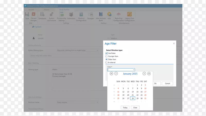The height and width of the screenshot is (116, 206).
Task: Select the Younger than option
Action: pos(106,56)
